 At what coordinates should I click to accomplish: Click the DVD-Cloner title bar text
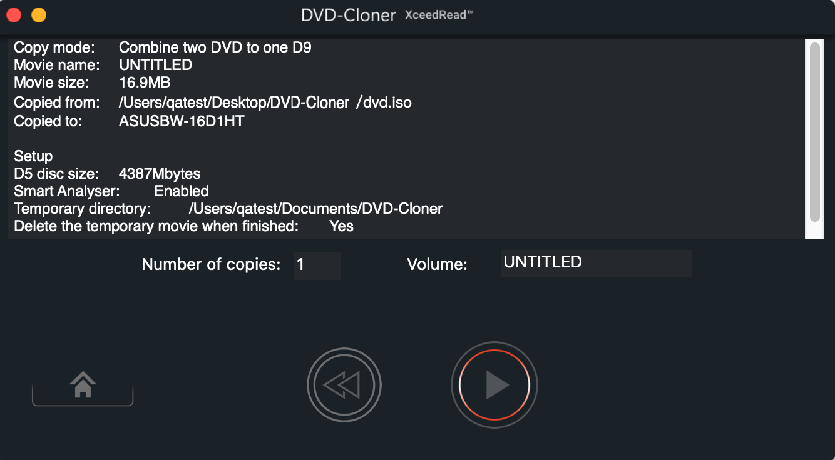[x=348, y=15]
